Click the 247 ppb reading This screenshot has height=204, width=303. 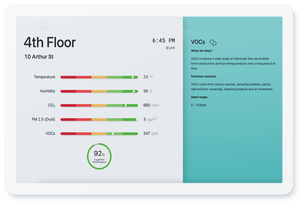pyautogui.click(x=151, y=133)
